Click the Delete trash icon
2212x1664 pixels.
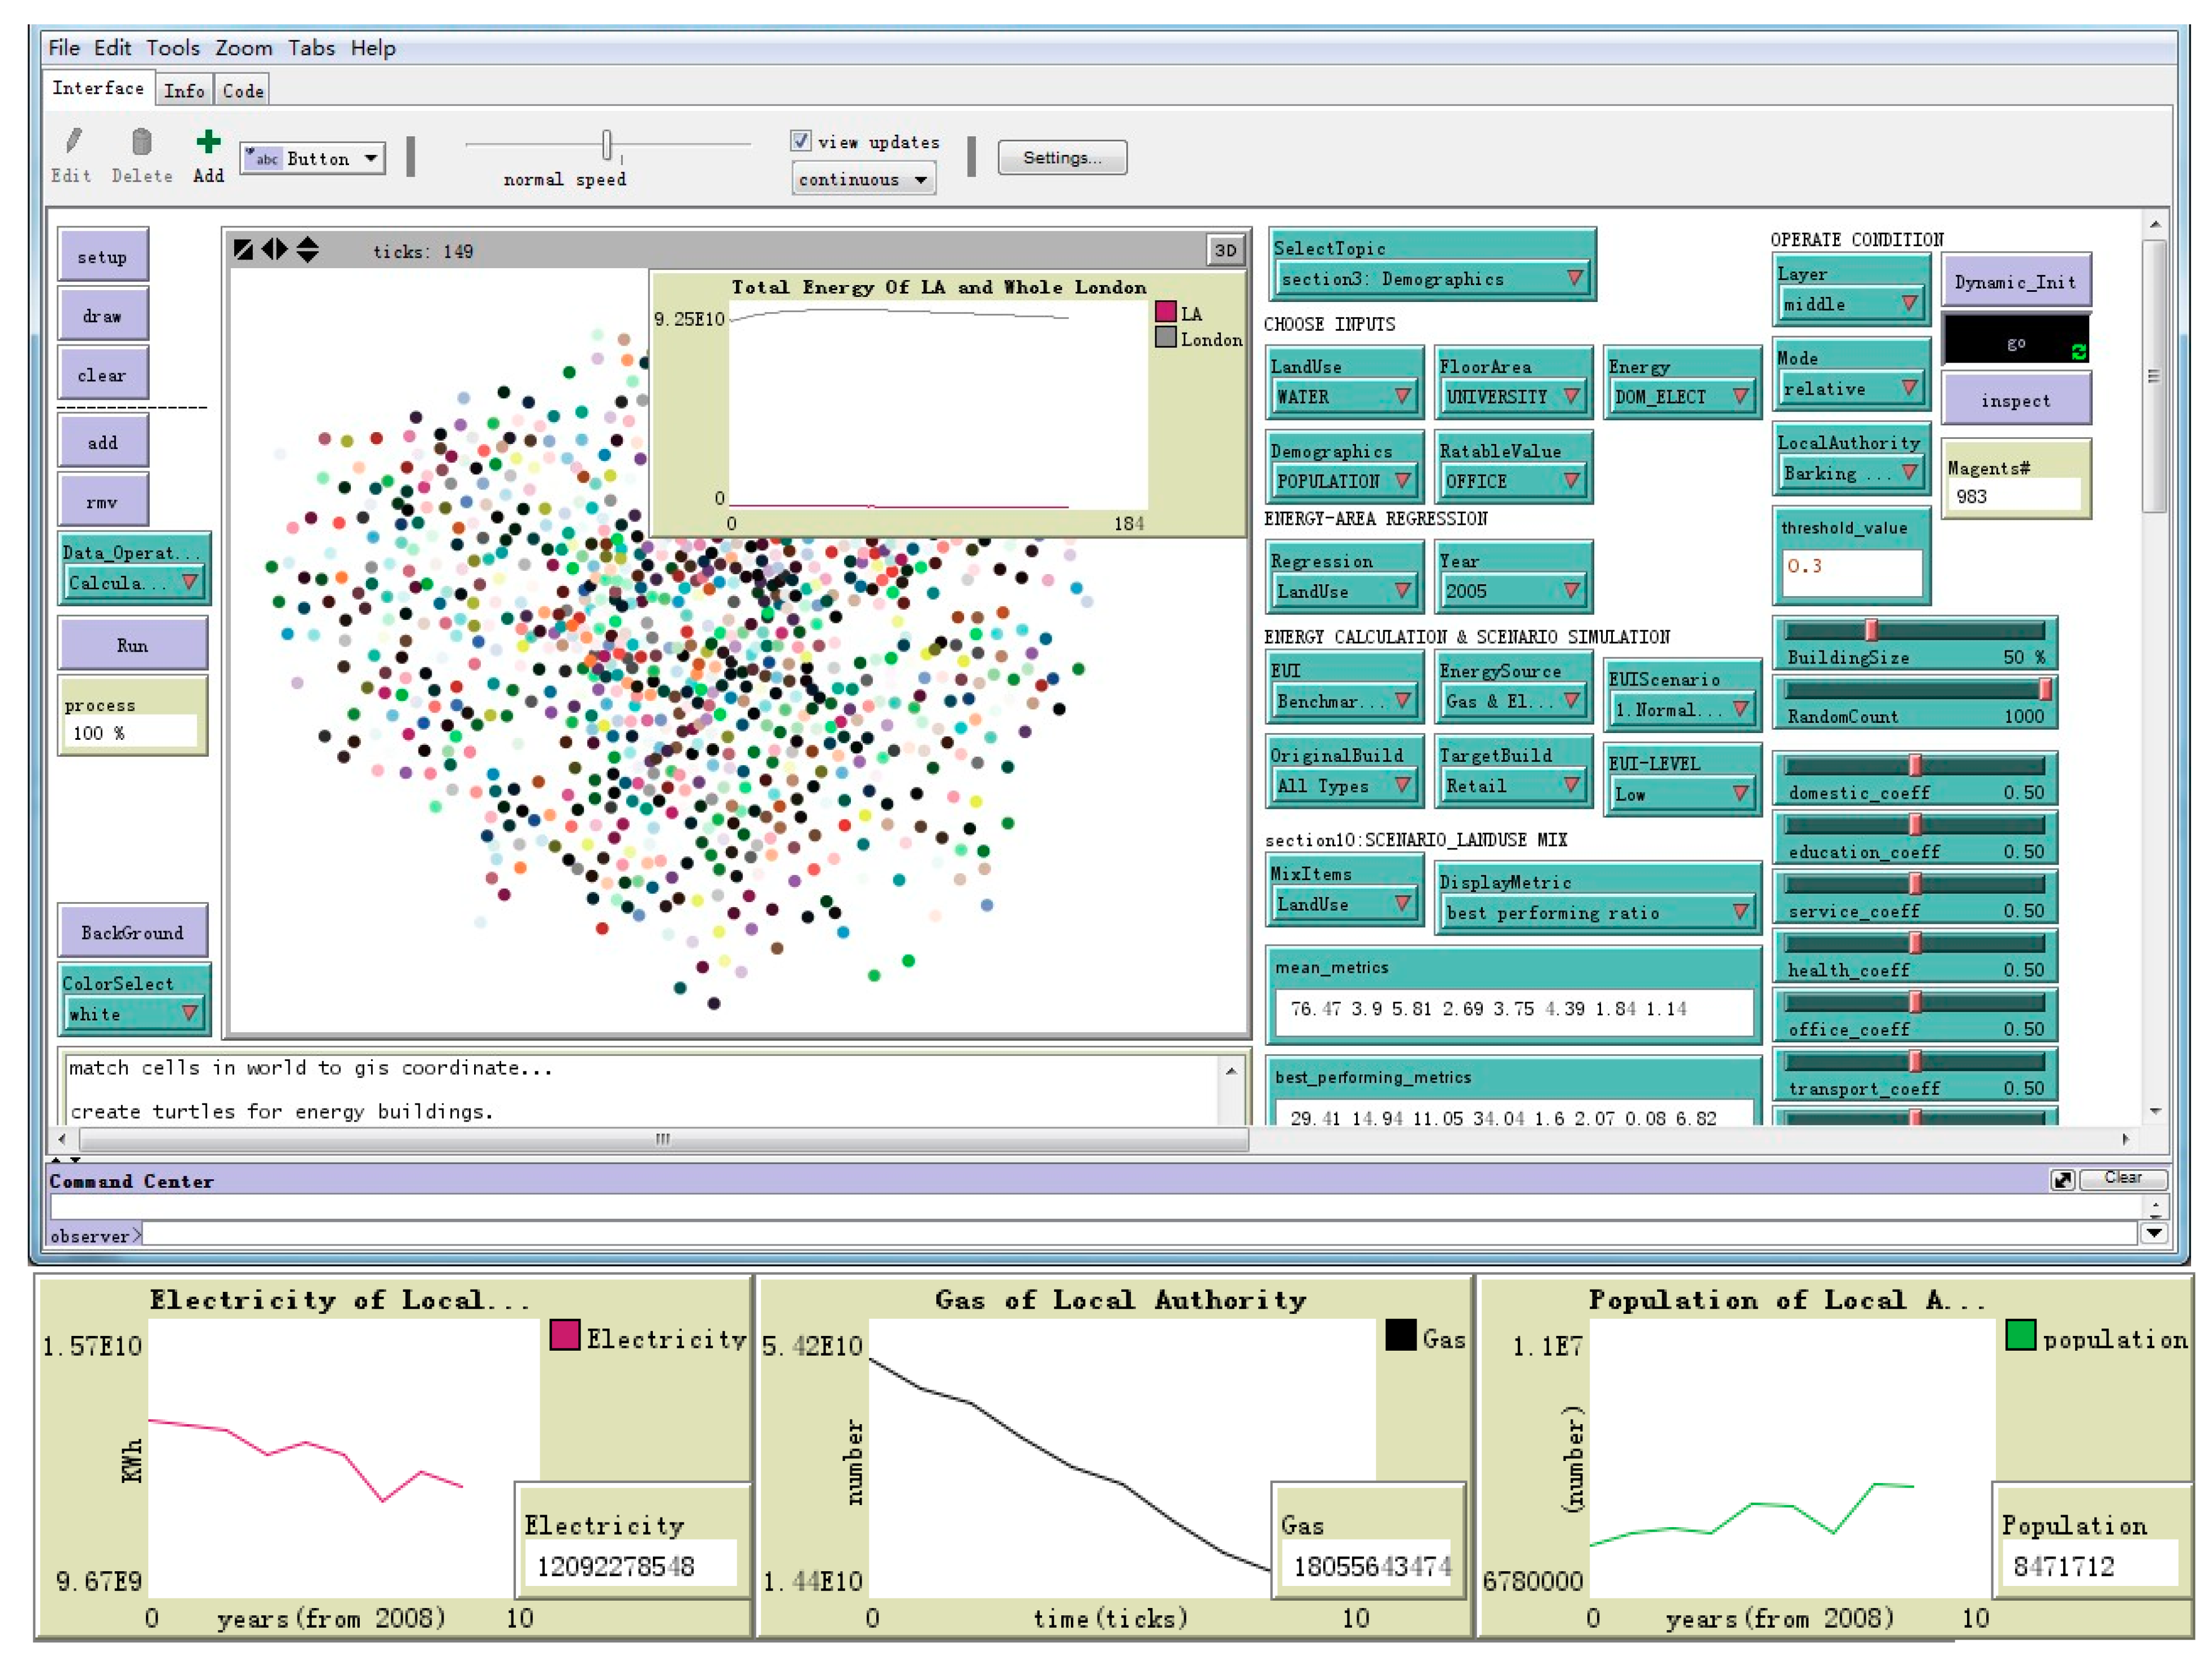(141, 142)
